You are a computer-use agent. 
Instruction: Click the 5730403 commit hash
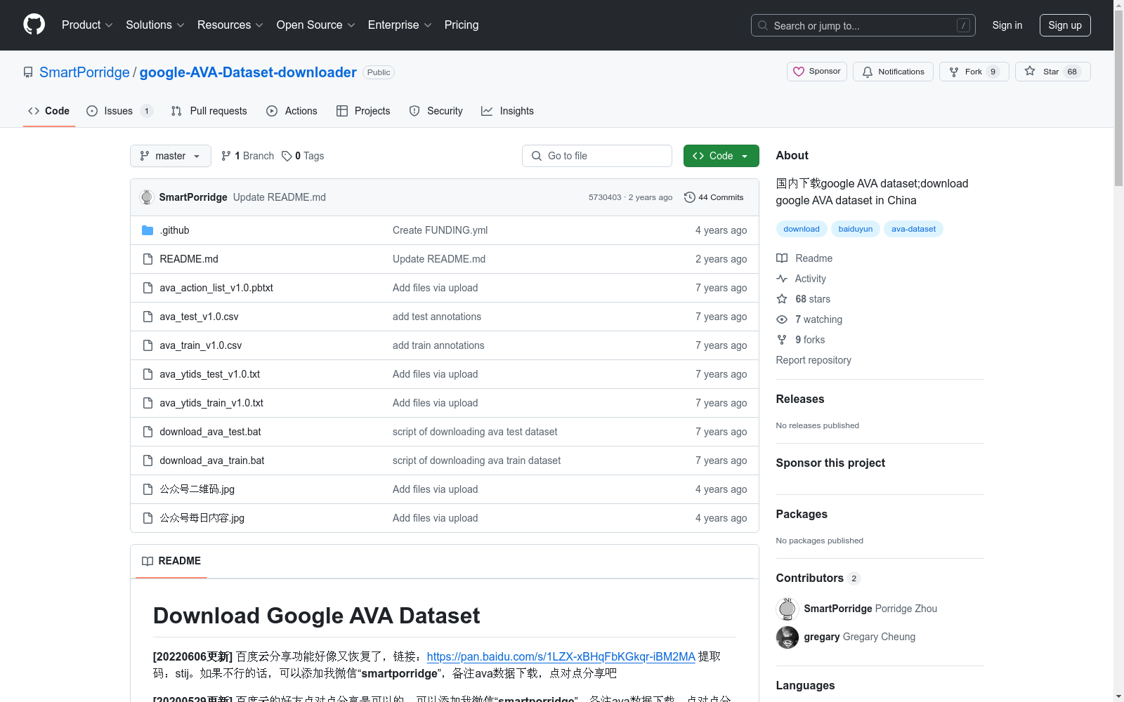(605, 197)
